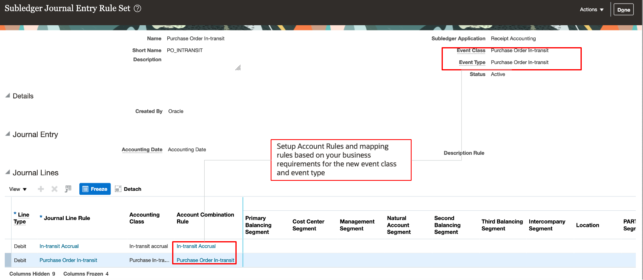Click the Accounting Date label
Screen dimensions: 643x280
[142, 150]
